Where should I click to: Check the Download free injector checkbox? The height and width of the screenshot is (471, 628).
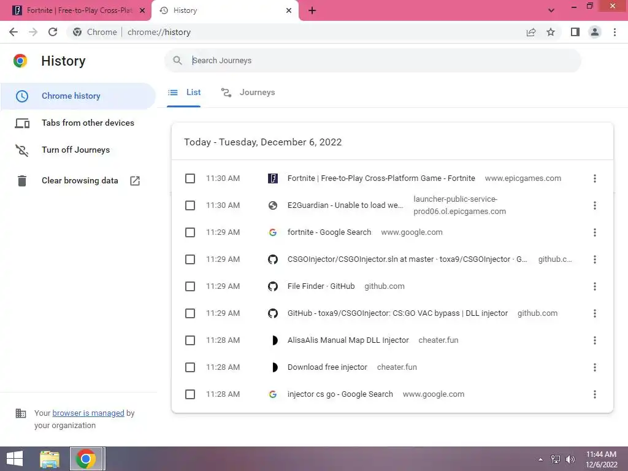pyautogui.click(x=190, y=367)
